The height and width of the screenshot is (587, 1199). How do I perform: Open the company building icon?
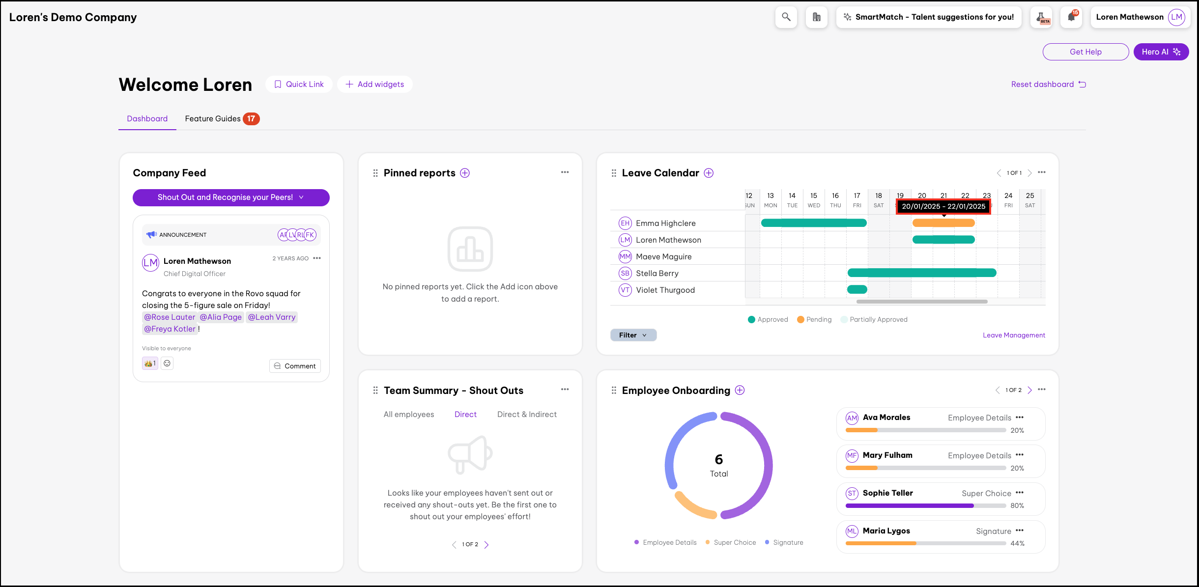816,17
